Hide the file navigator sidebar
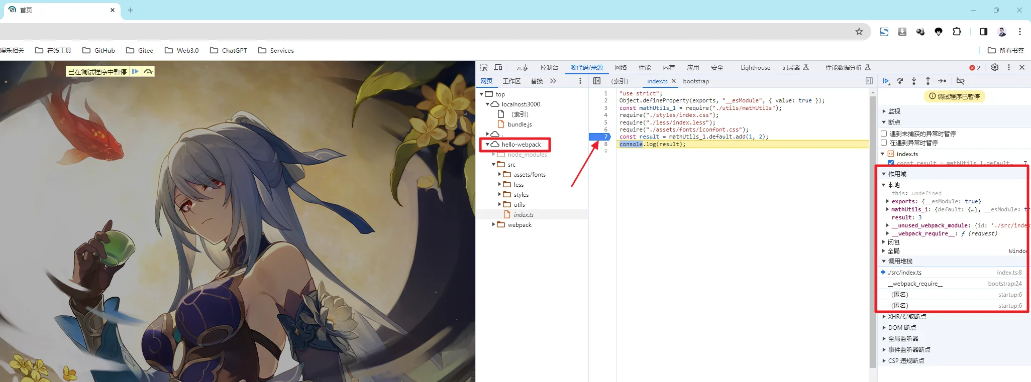Screen dimensions: 1031x382 coord(597,81)
